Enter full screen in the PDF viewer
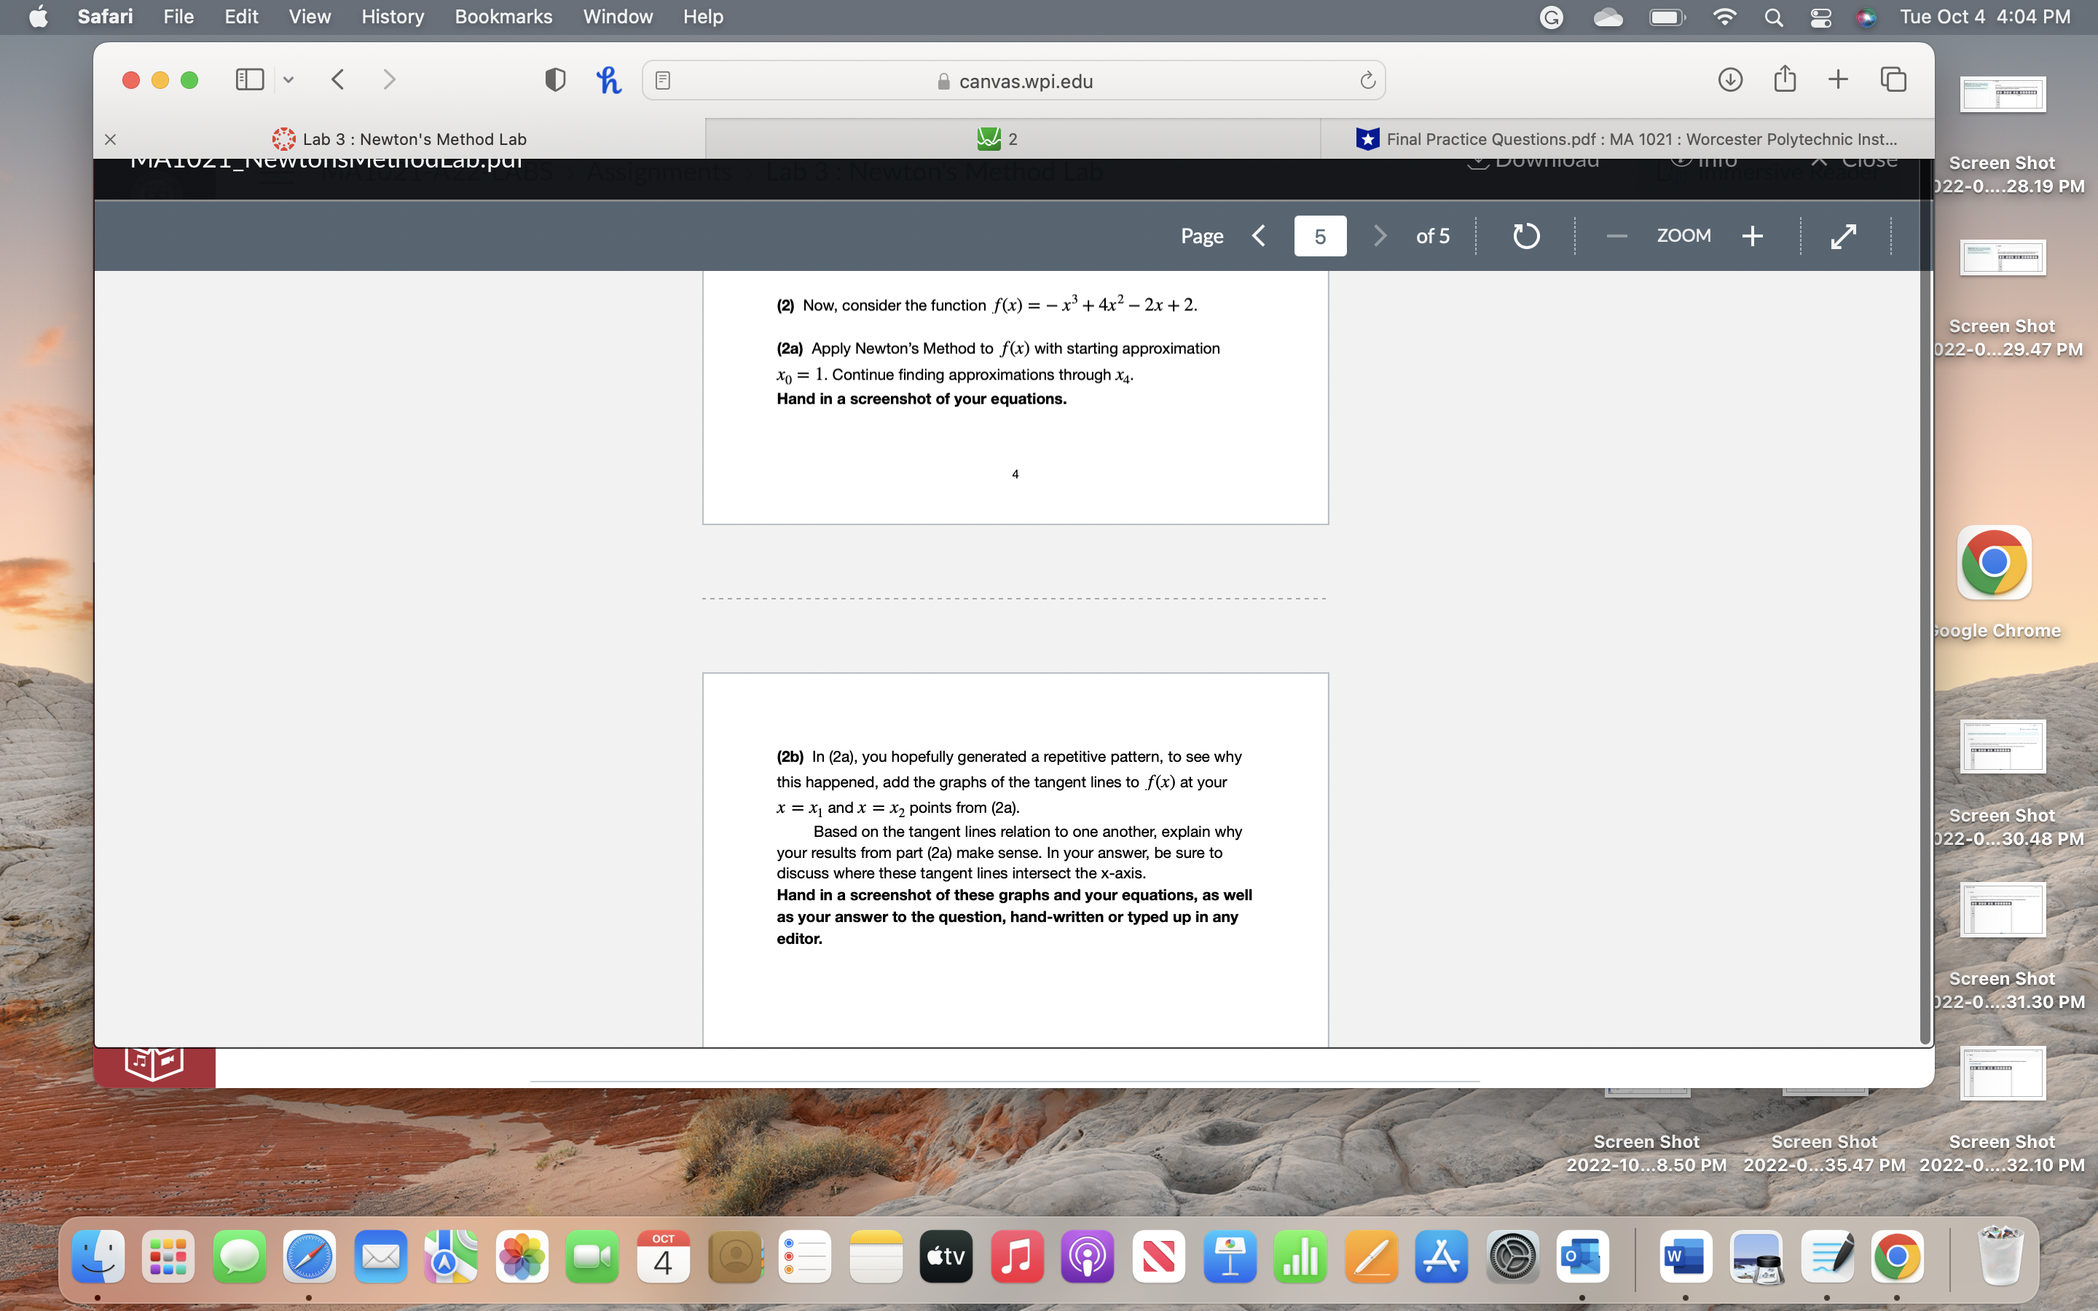Viewport: 2098px width, 1311px height. pos(1844,235)
